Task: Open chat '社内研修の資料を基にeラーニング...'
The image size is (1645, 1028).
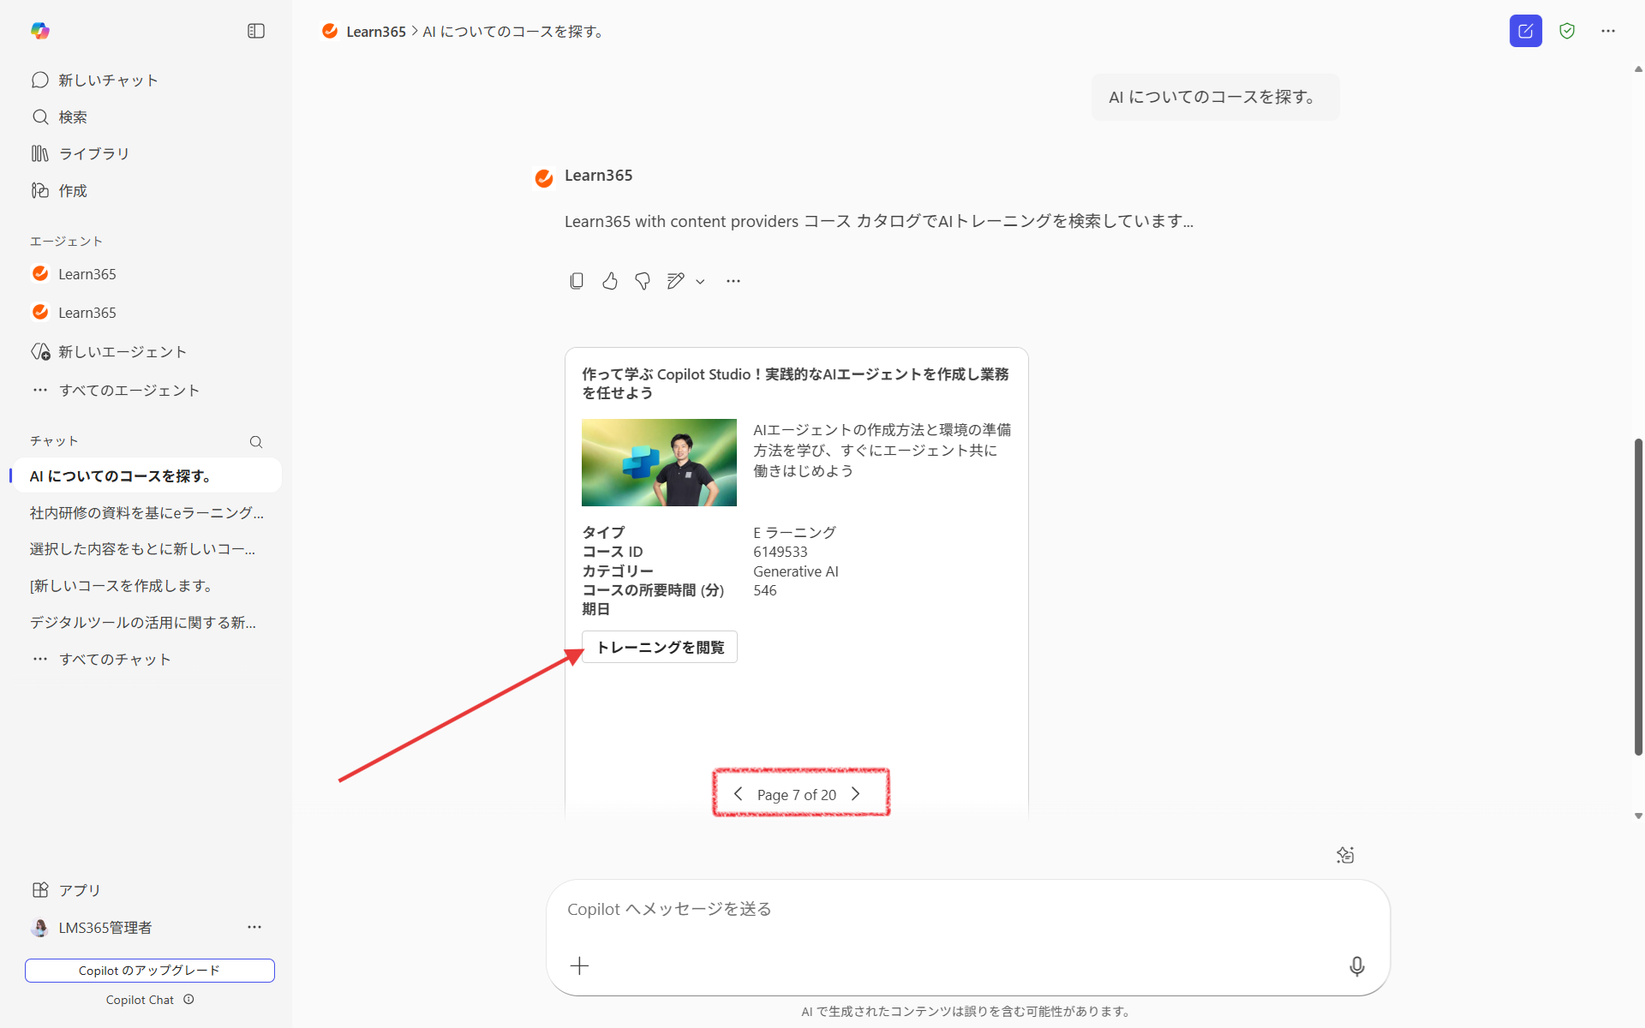Action: [147, 512]
